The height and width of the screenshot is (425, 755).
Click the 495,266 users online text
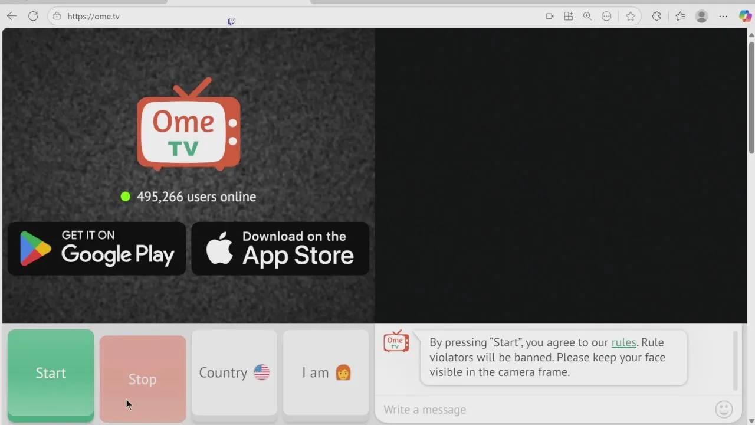pyautogui.click(x=196, y=197)
